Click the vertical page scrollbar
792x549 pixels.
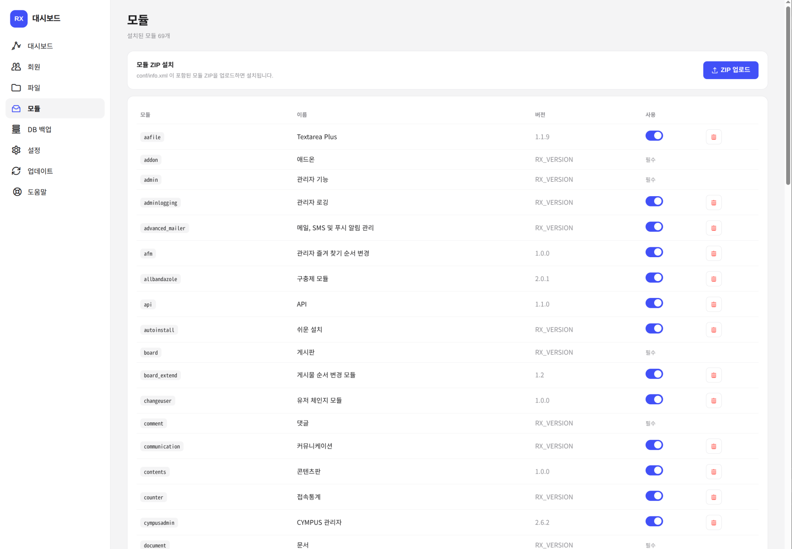(x=788, y=95)
